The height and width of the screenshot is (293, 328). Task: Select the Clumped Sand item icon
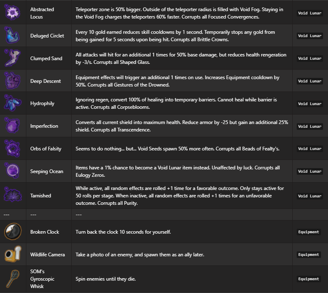point(12,58)
